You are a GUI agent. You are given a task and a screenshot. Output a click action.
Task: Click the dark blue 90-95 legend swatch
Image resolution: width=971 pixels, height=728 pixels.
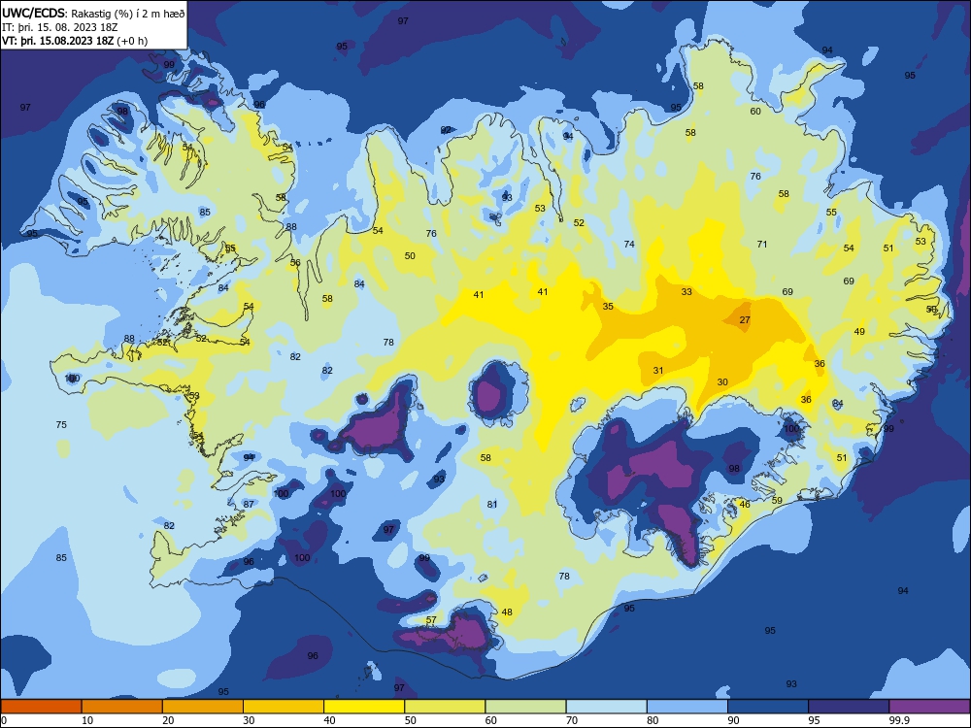point(768,707)
